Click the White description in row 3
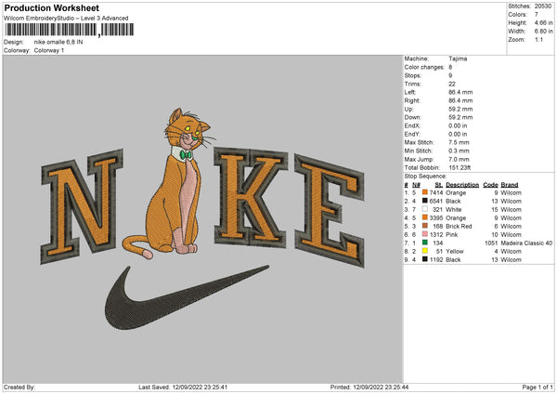 click(454, 209)
